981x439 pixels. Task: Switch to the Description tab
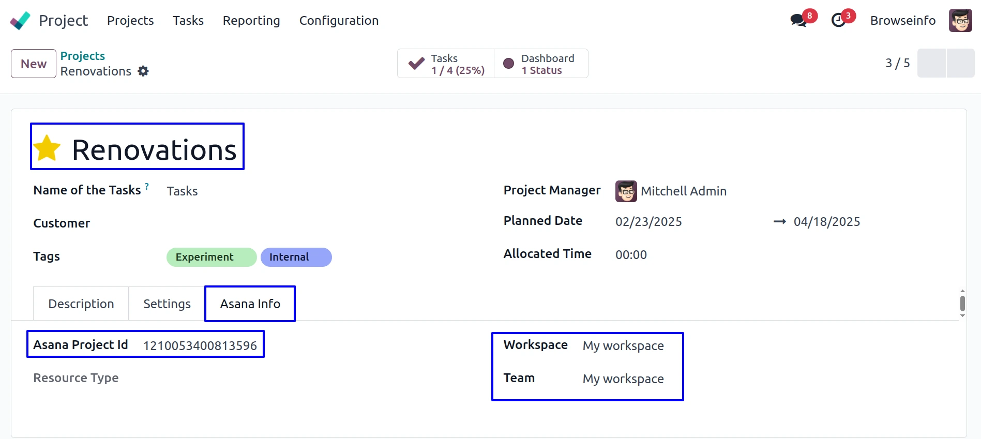tap(81, 304)
